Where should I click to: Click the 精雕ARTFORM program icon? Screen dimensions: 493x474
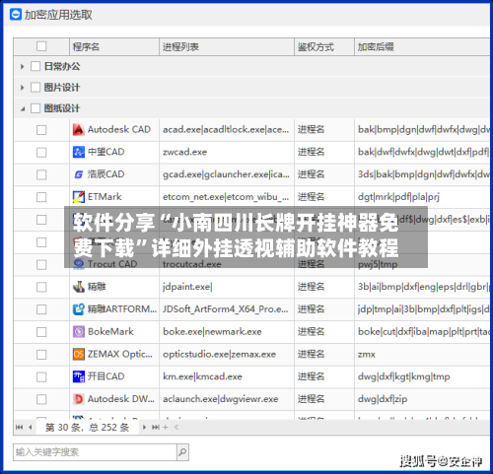click(x=78, y=309)
